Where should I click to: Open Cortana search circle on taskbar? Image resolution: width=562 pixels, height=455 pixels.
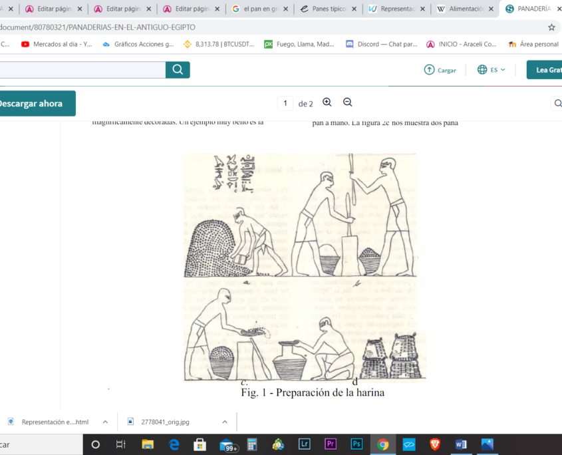[x=95, y=444]
